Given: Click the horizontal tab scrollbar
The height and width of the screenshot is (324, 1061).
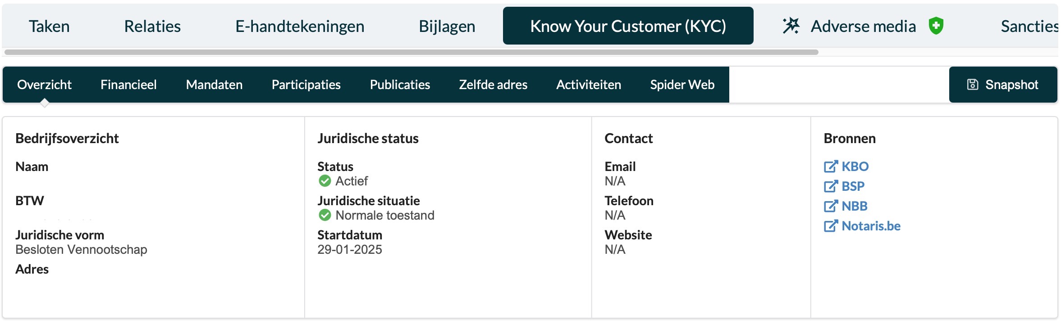Looking at the screenshot, I should click(411, 52).
